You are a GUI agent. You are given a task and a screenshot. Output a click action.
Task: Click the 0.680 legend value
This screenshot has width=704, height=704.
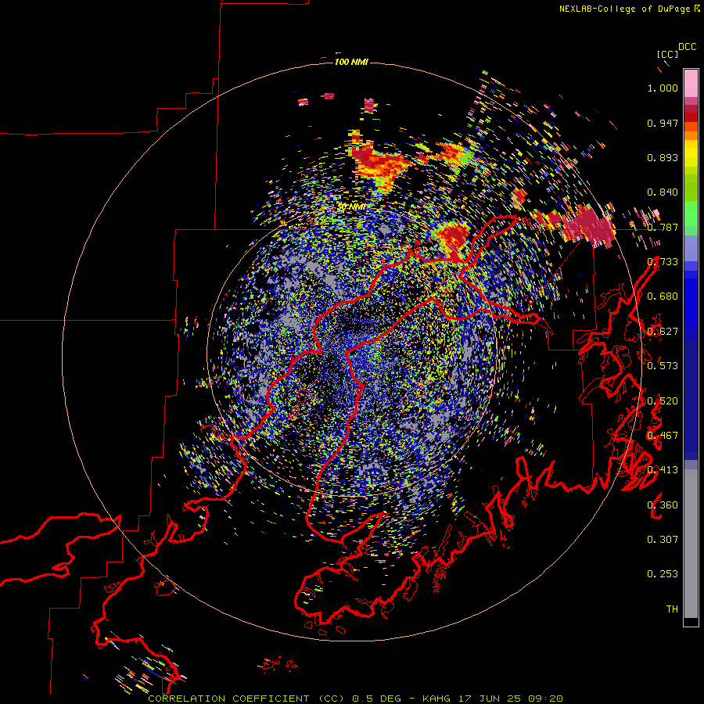[663, 296]
